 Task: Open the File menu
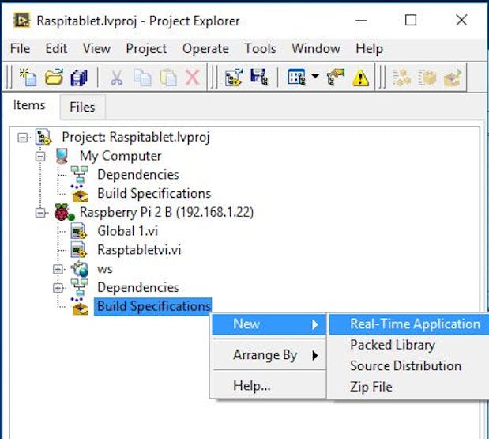click(x=20, y=49)
